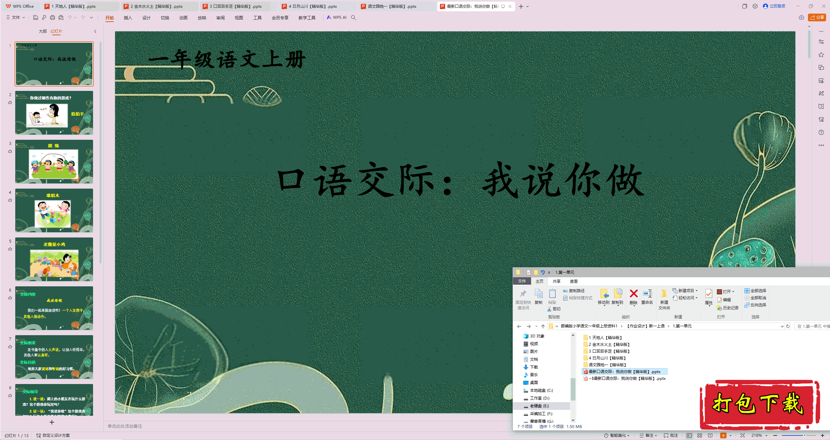Toggle 备注 notes pane in status bar
The width and height of the screenshot is (830, 440).
[648, 435]
